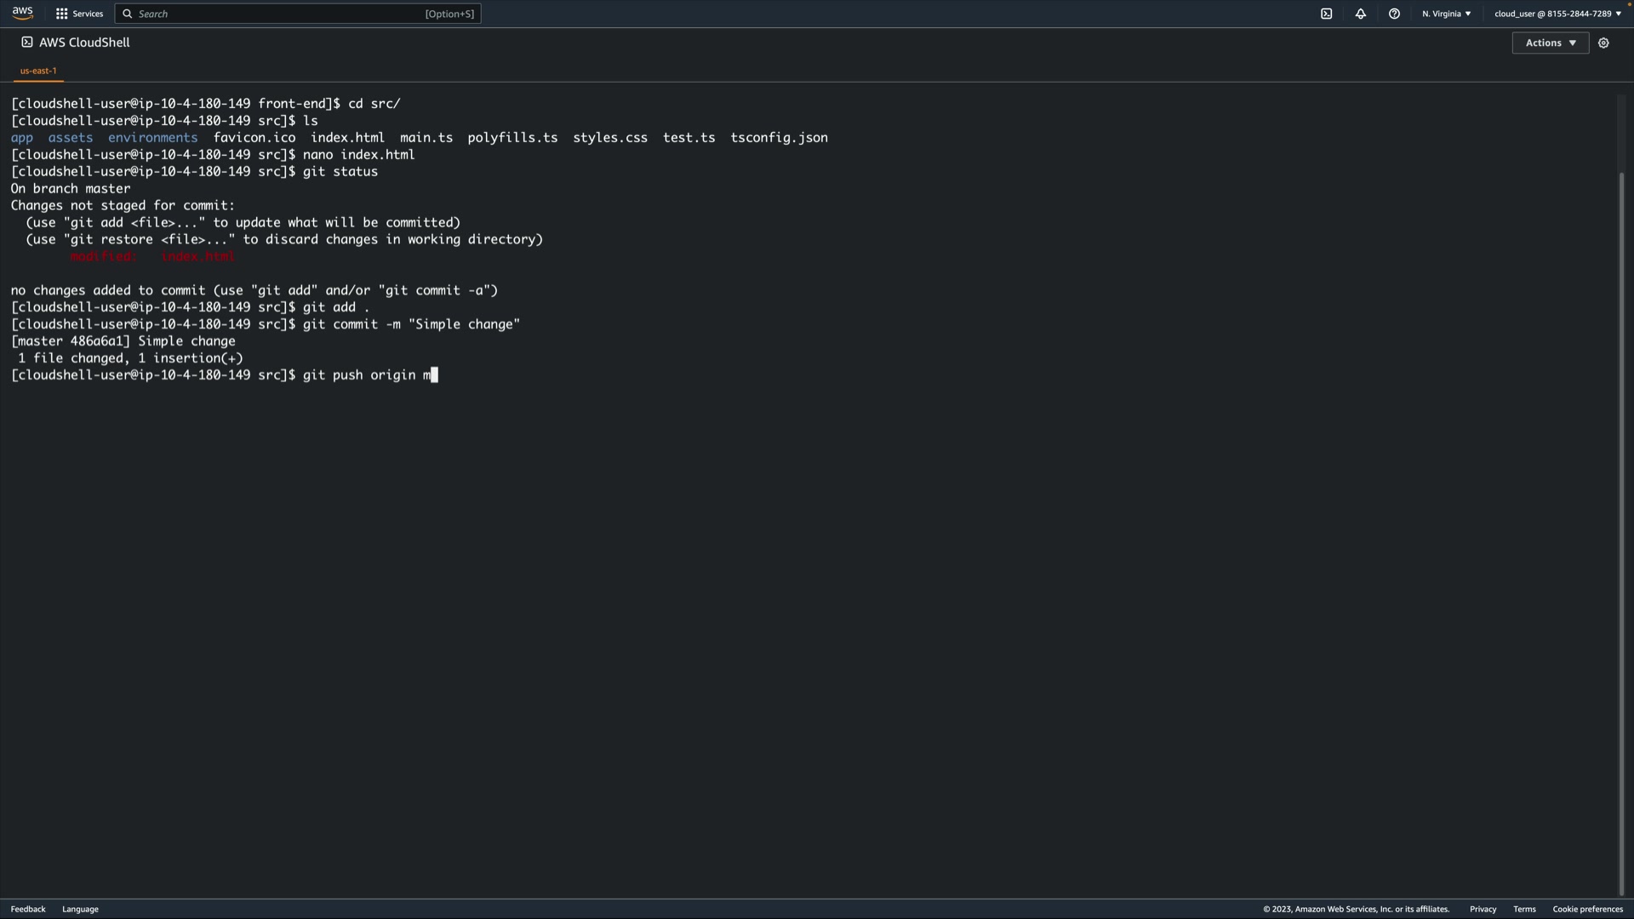Viewport: 1634px width, 919px height.
Task: Open the help question mark menu
Action: (1394, 14)
